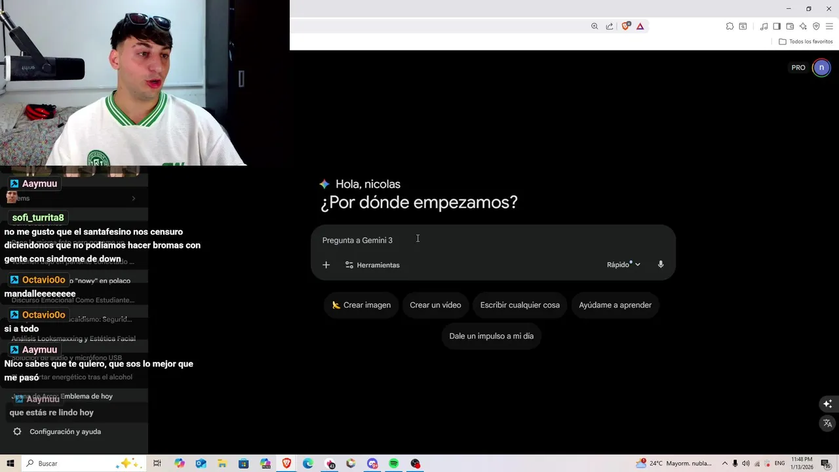Switch the ENG input language indicator

(x=780, y=463)
